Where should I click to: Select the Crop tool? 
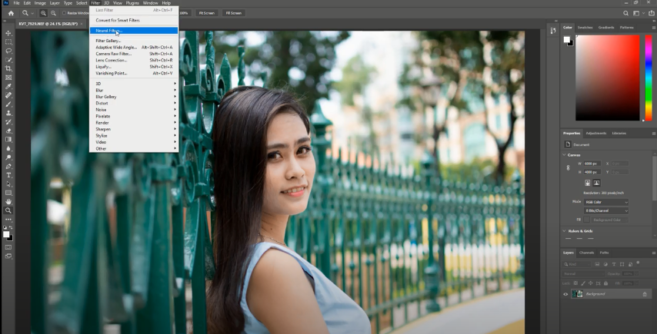(8, 68)
